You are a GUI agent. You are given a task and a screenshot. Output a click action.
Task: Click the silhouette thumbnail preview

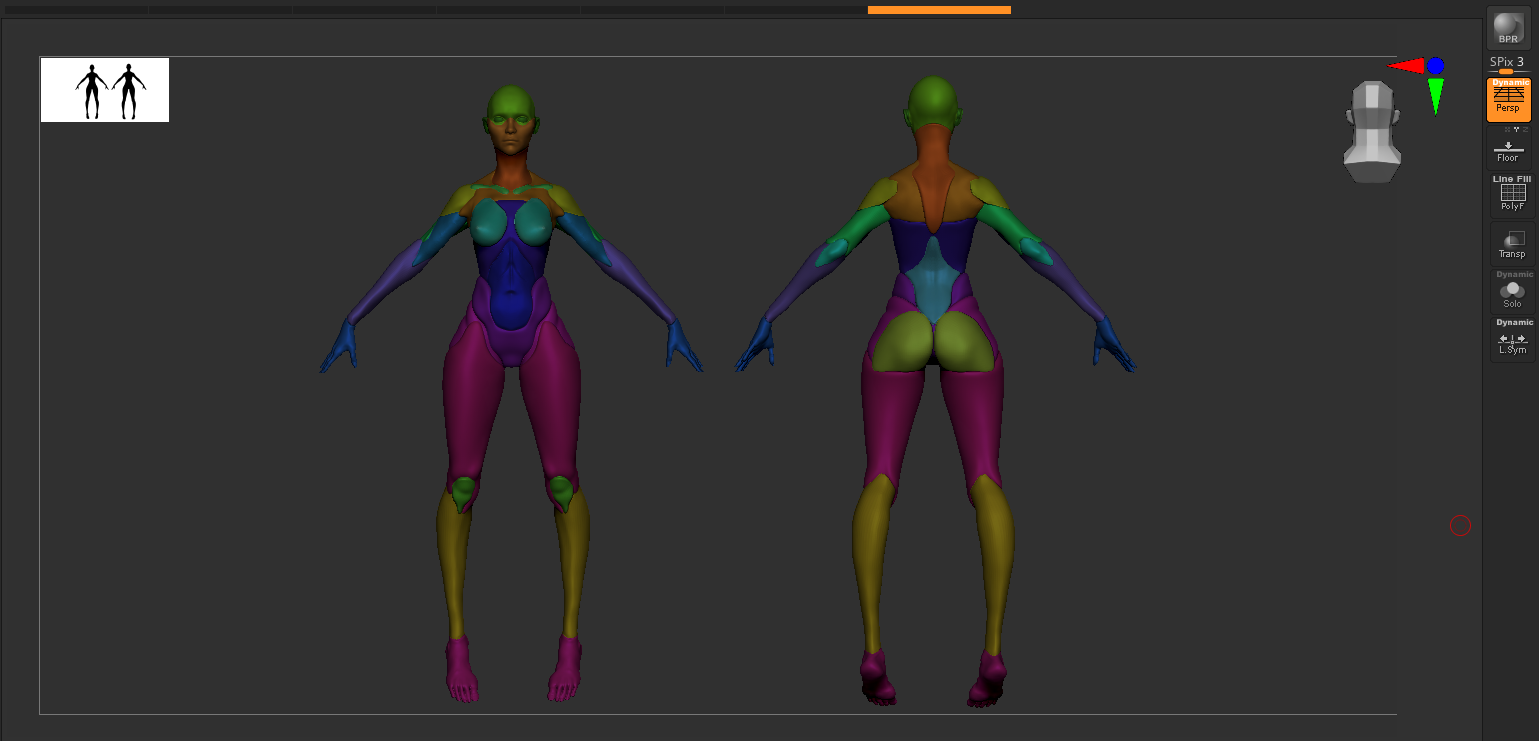(105, 90)
